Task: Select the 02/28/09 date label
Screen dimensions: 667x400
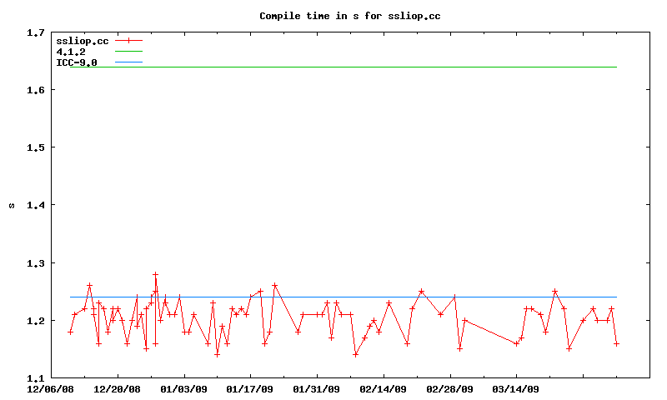Action: pos(450,388)
